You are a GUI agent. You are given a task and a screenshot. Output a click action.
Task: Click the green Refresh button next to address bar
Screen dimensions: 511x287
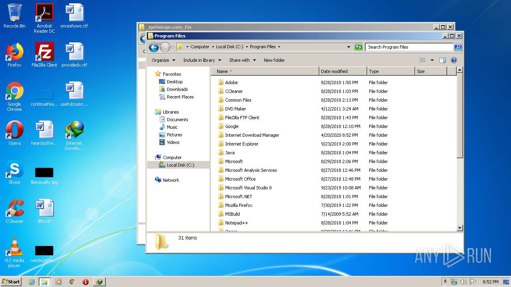358,47
